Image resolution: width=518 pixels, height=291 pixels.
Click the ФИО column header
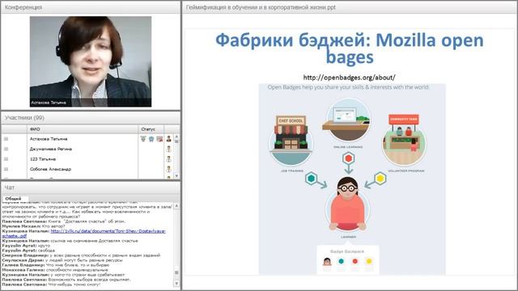click(82, 129)
